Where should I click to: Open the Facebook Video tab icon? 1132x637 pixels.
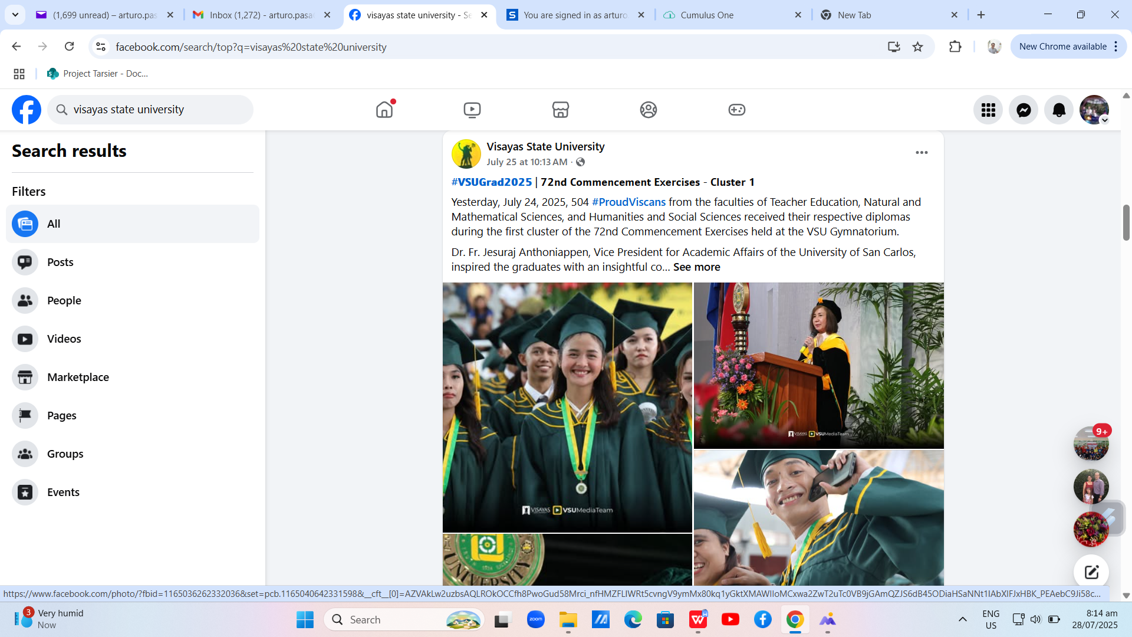click(472, 110)
